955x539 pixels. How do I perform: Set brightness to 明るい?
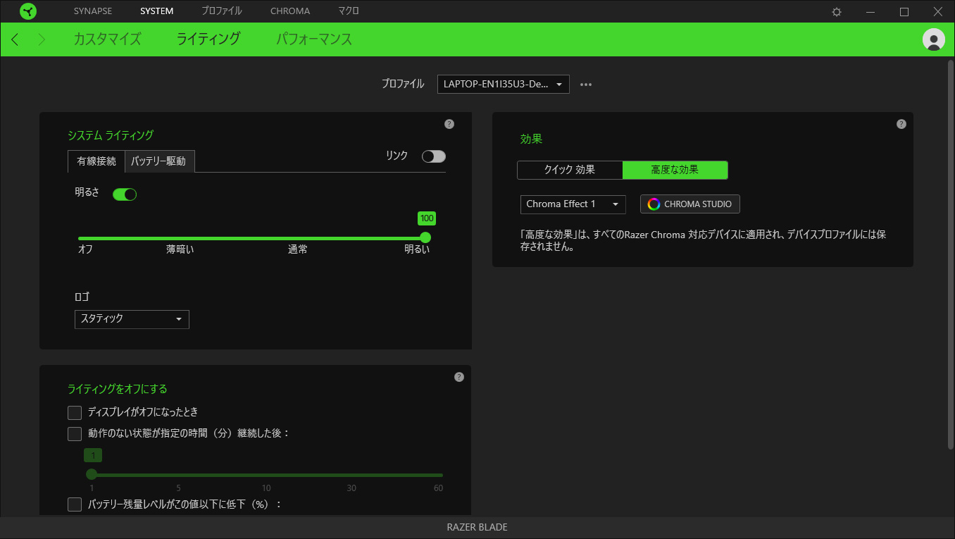tap(417, 249)
